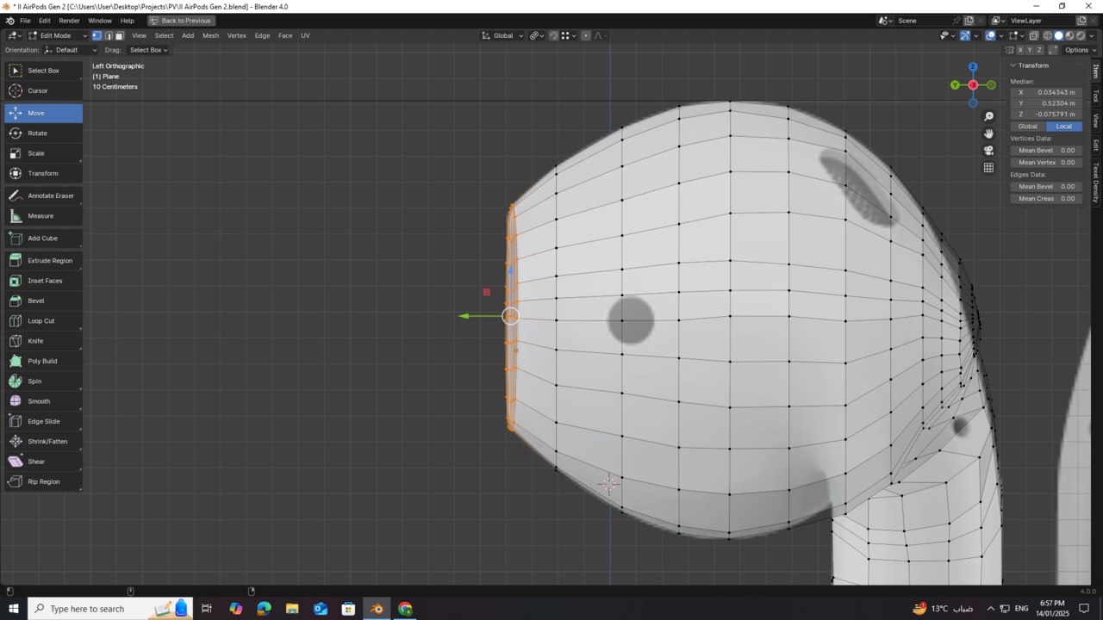Image resolution: width=1103 pixels, height=620 pixels.
Task: Select the Loop Cut tool
Action: (43, 320)
